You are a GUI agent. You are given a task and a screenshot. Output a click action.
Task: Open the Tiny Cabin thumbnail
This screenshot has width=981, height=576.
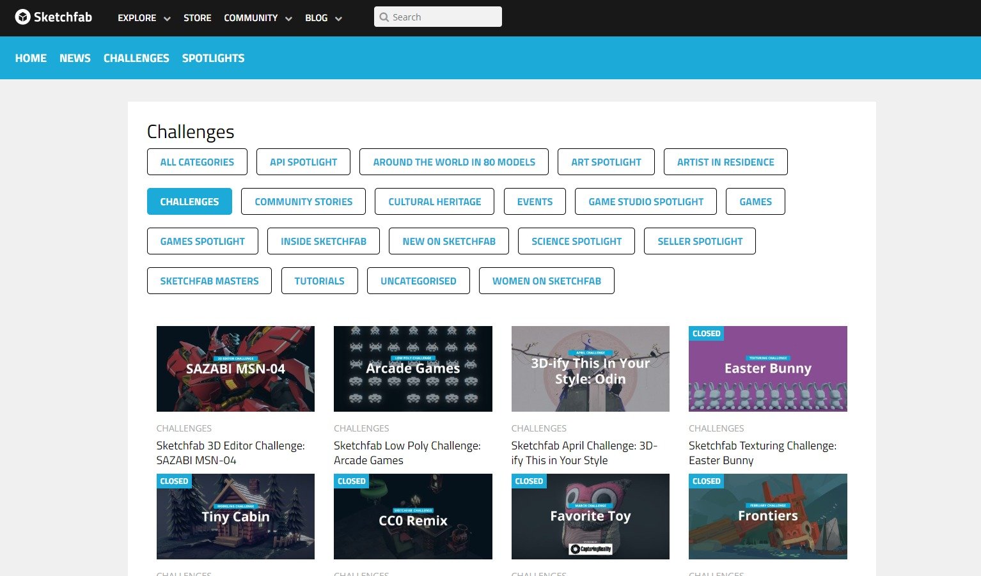coord(235,517)
